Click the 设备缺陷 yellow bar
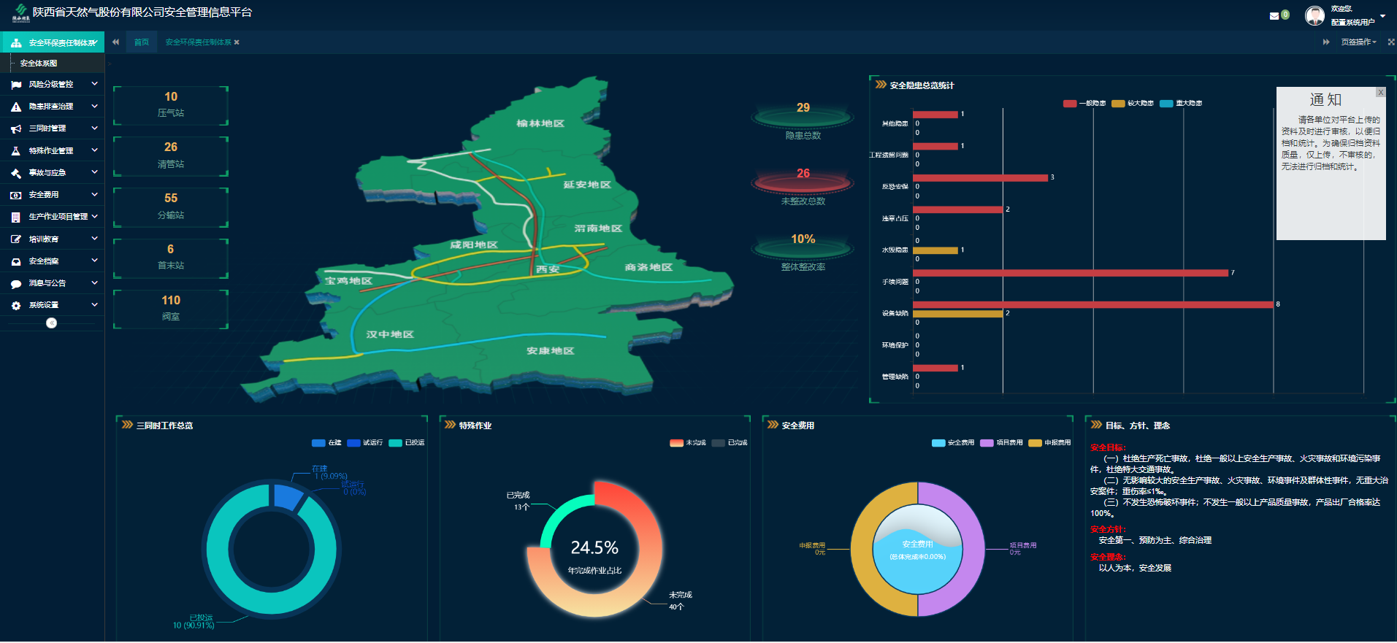 coord(958,314)
